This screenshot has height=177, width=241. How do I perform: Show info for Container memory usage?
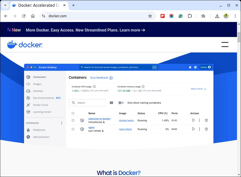143,86
